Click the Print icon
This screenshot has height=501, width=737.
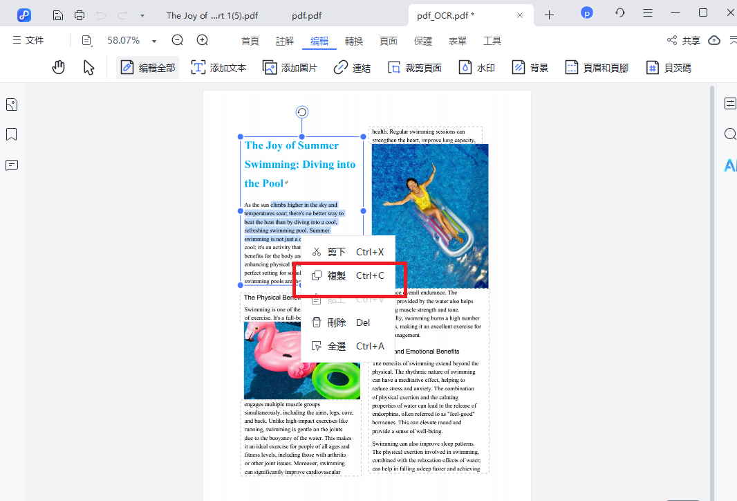pyautogui.click(x=80, y=15)
